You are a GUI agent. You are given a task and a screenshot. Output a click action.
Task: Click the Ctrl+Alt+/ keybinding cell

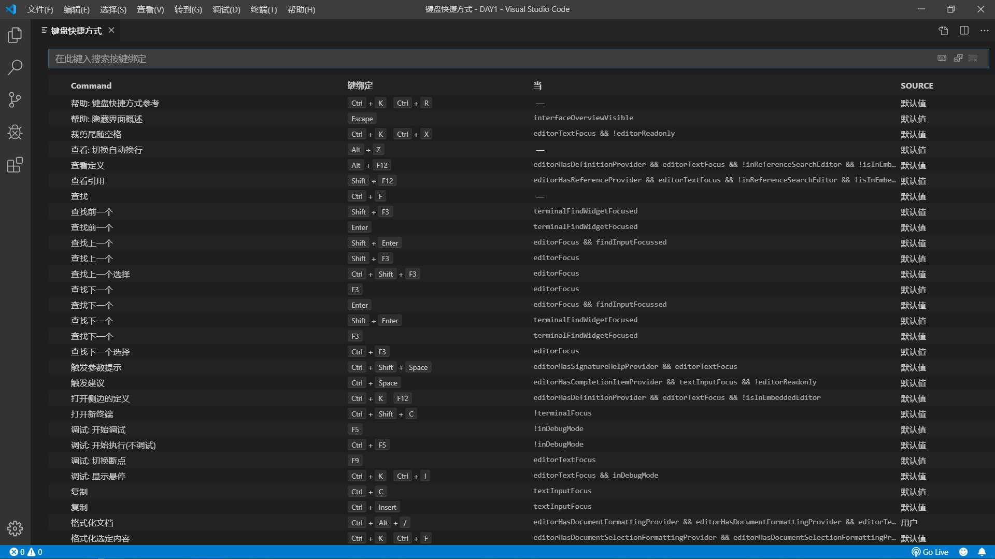coord(379,523)
